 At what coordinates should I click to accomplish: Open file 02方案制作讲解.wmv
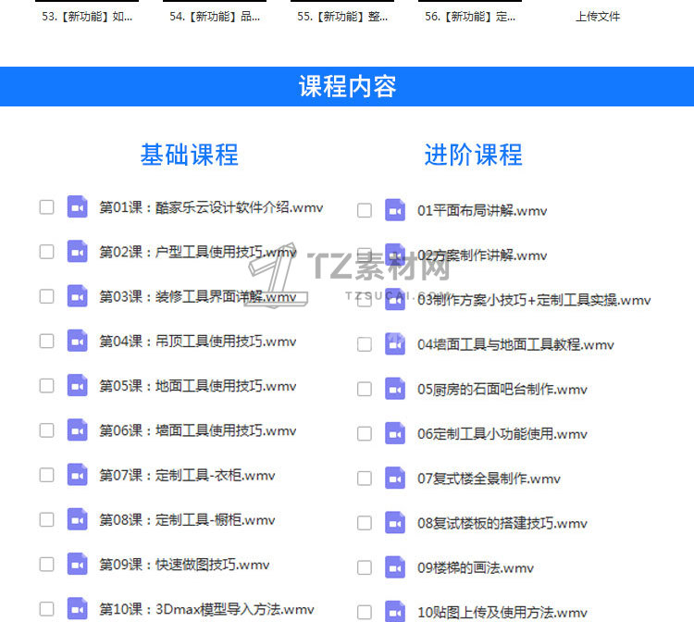pos(482,255)
